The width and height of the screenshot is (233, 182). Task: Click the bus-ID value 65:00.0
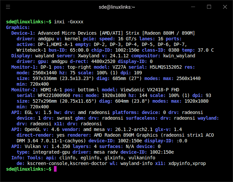coord(79,50)
